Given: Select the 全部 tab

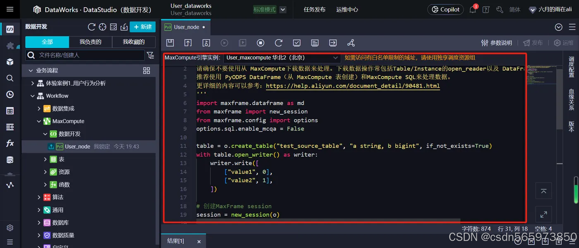Looking at the screenshot, I should point(47,42).
